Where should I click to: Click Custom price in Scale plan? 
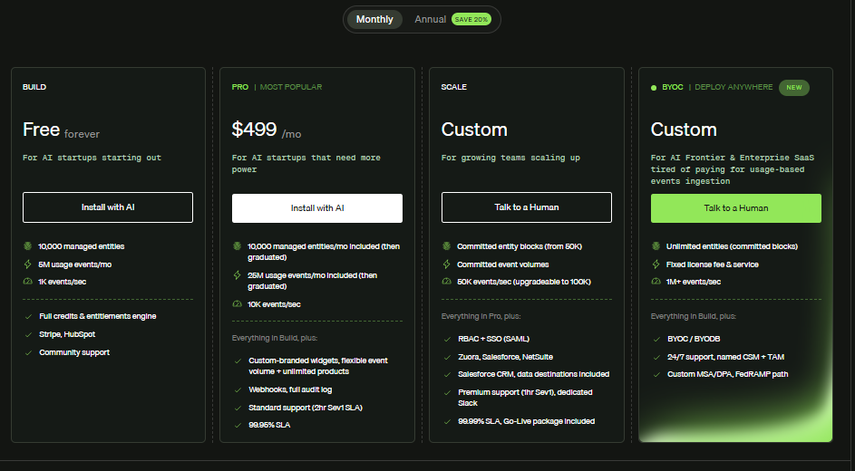coord(474,130)
